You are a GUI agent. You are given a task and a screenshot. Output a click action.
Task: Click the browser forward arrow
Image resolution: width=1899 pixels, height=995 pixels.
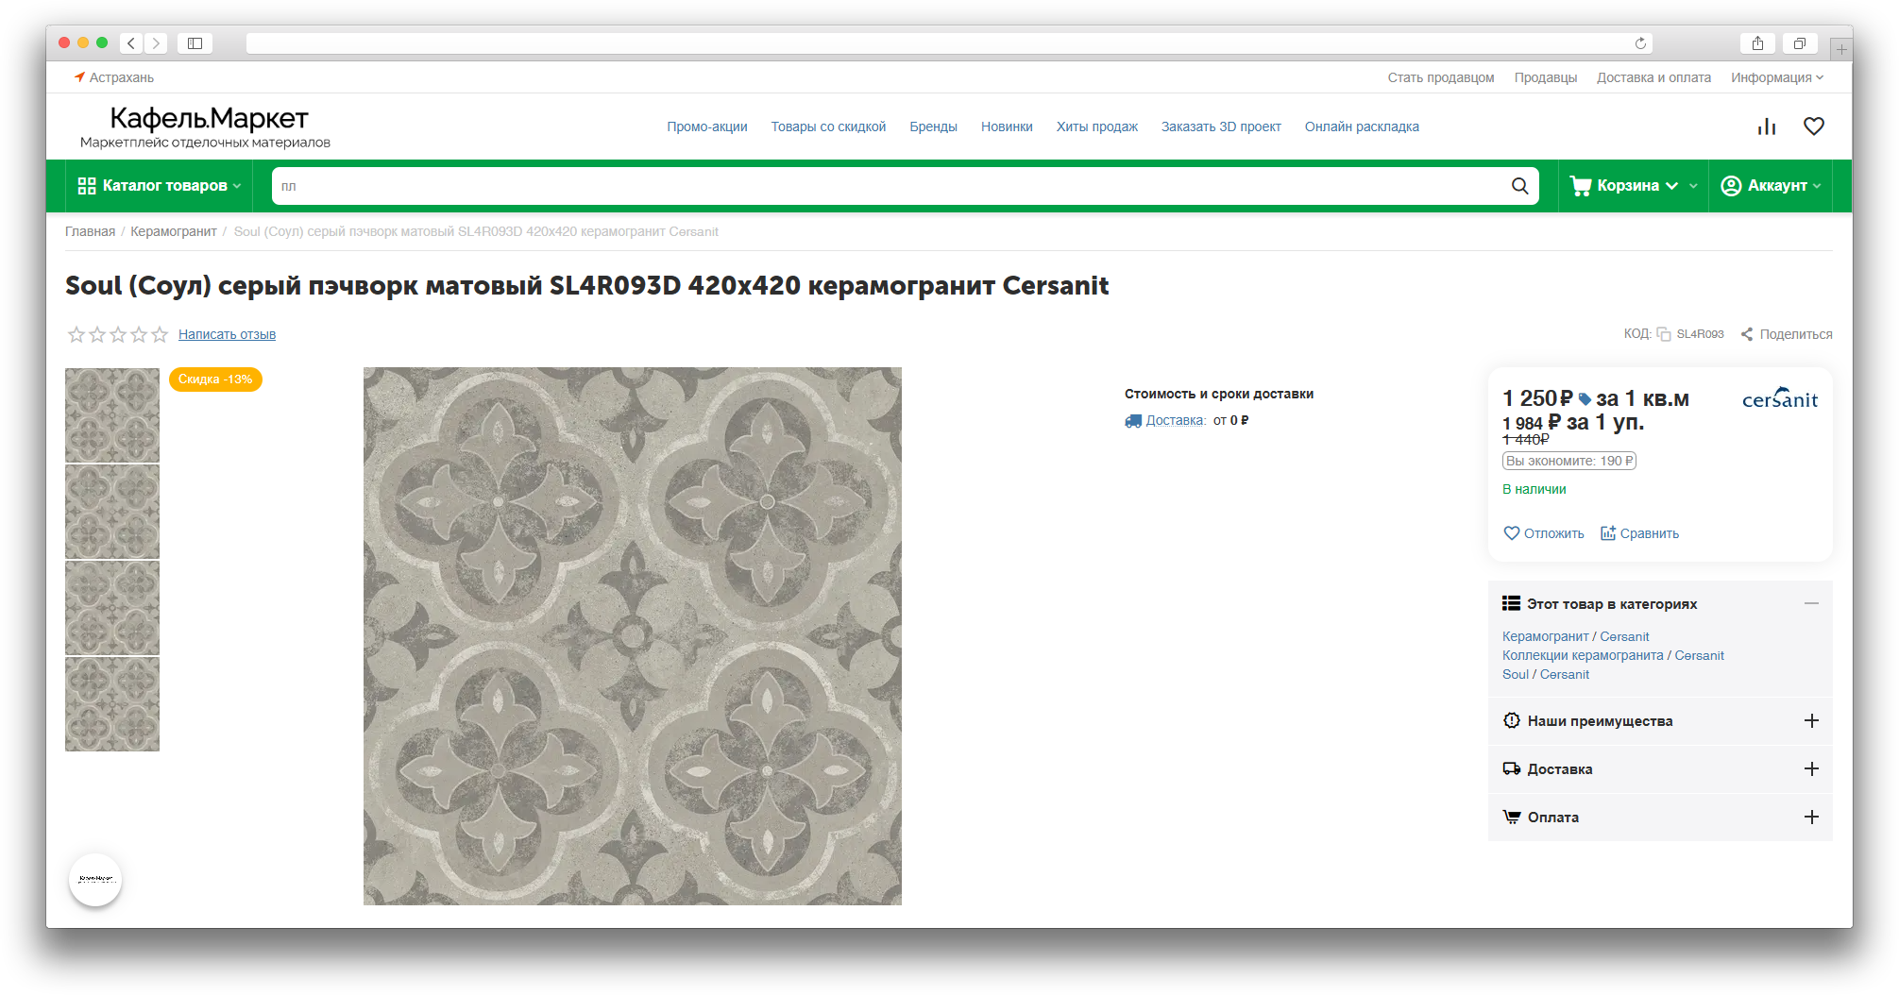tap(156, 43)
